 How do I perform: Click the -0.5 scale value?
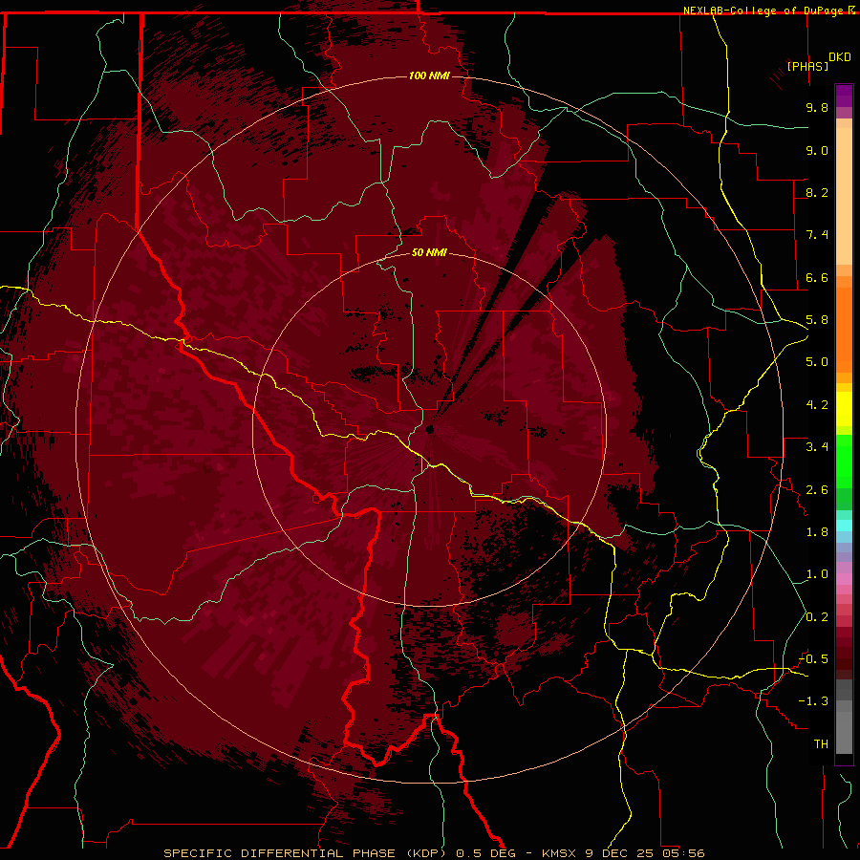(x=814, y=659)
